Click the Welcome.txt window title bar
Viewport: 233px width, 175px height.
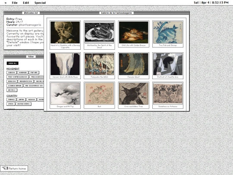24,13
